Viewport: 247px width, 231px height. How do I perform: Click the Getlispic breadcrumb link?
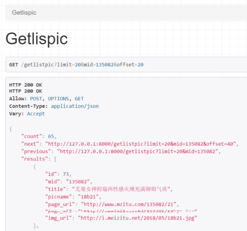[x=24, y=13]
